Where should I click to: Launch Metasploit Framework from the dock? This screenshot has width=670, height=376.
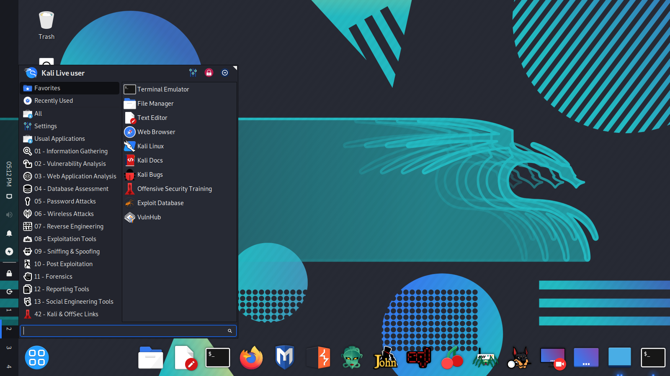coord(285,358)
